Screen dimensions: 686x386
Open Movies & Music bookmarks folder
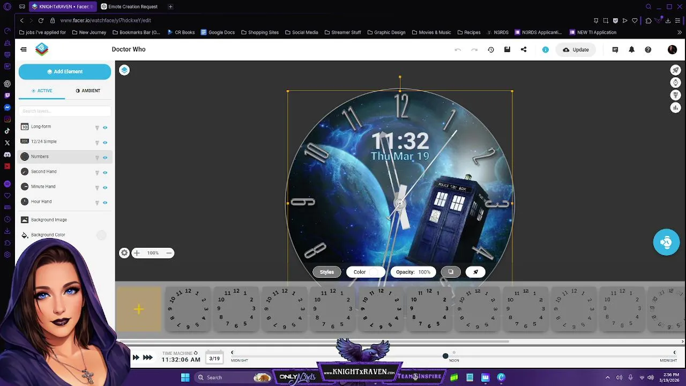tap(431, 32)
